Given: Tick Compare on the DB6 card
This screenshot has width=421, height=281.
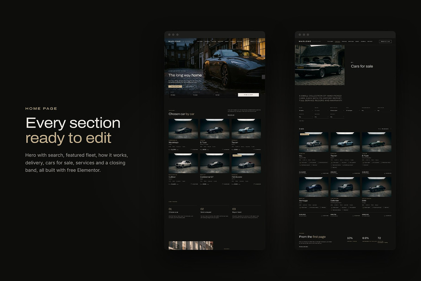Looking at the screenshot, I should [x=388, y=215].
